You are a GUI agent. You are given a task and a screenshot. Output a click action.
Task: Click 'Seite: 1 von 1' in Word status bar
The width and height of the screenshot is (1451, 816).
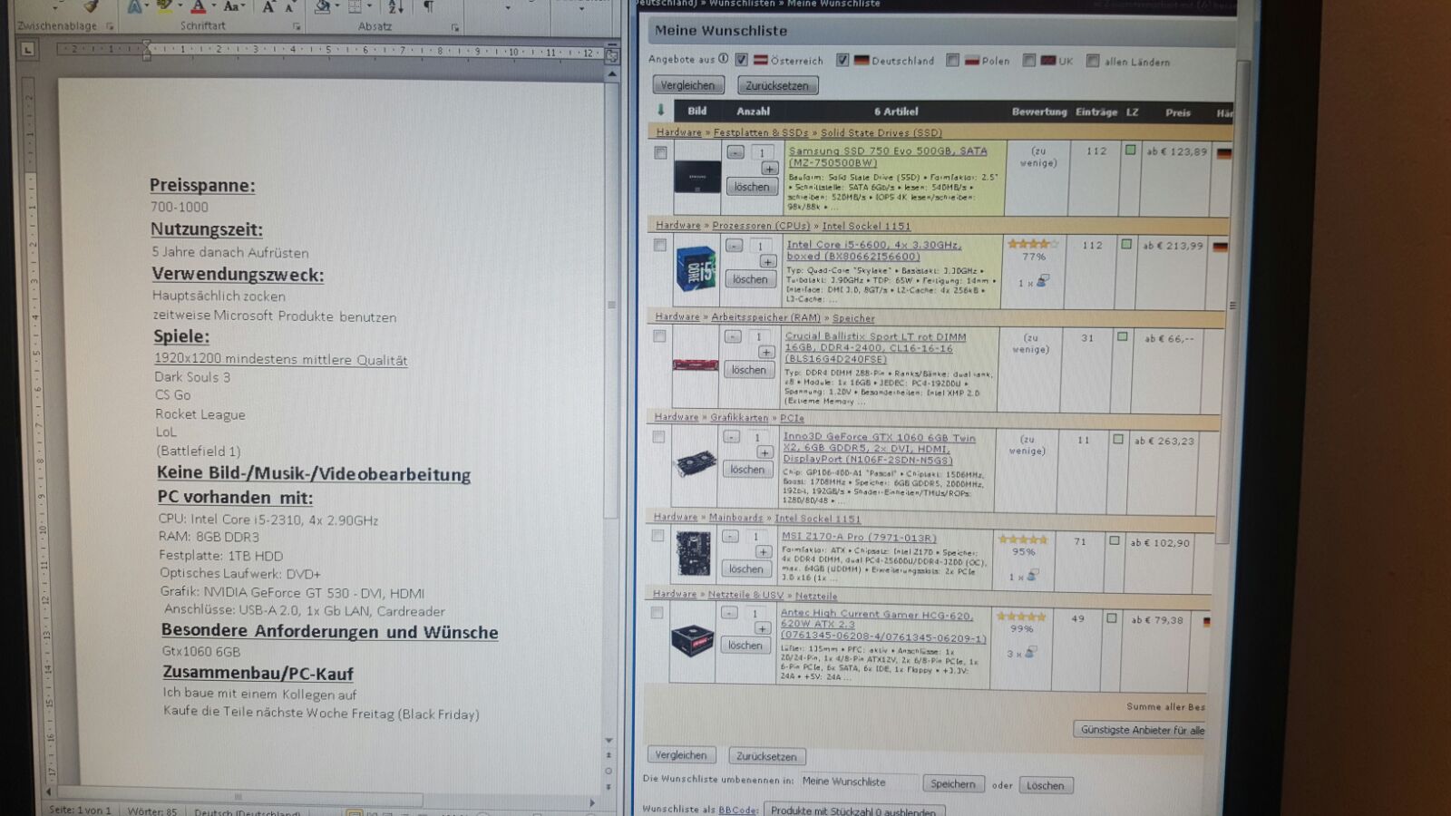pos(80,810)
